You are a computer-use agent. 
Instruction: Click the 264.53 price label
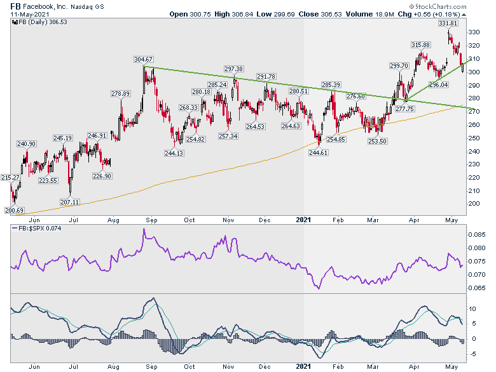click(x=255, y=126)
